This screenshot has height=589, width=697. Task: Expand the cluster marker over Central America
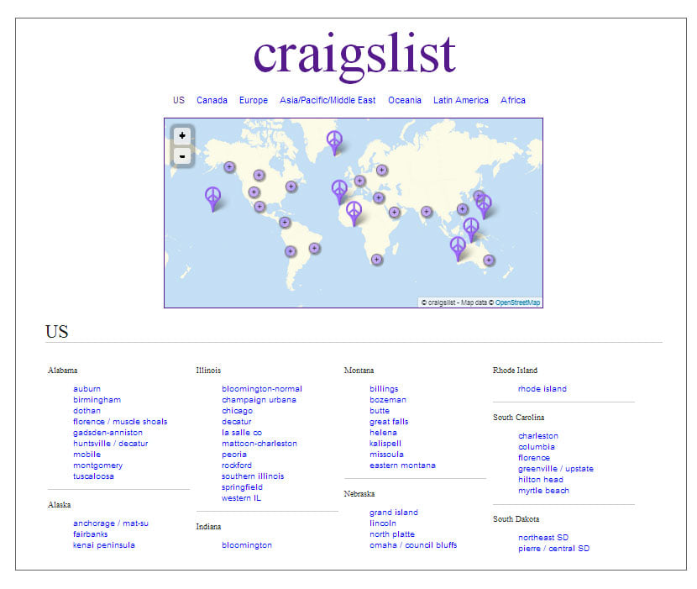(x=285, y=222)
